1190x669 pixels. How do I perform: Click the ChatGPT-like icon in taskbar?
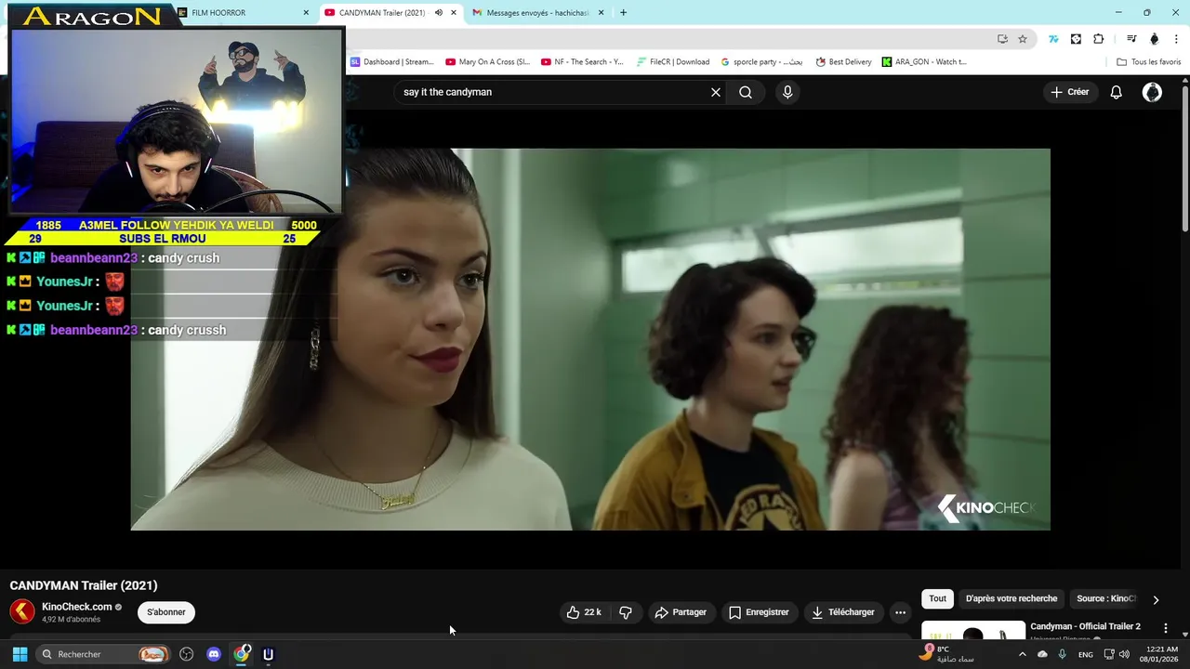186,654
